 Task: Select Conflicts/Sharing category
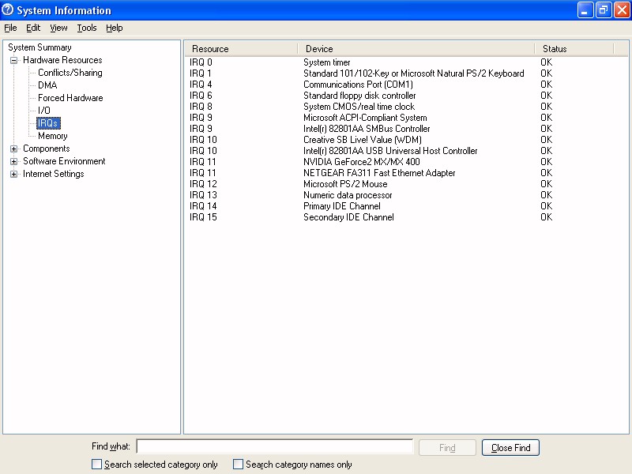(70, 73)
